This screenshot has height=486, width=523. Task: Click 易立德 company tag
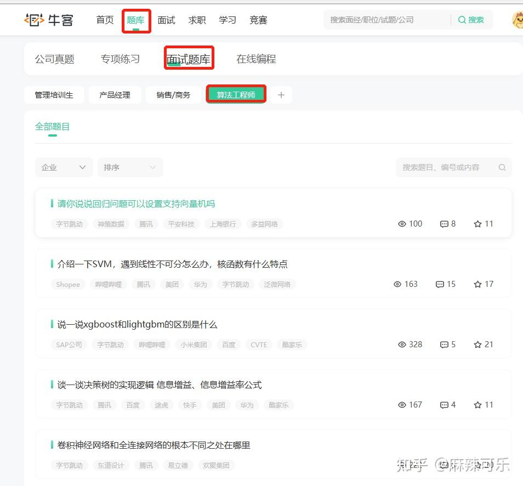point(178,465)
